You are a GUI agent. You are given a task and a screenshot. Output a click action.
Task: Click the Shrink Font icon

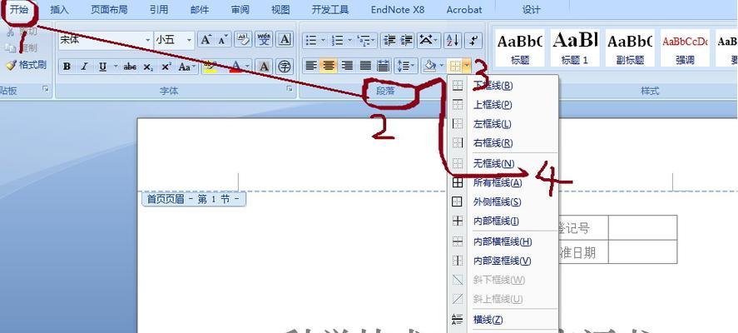pyautogui.click(x=222, y=40)
